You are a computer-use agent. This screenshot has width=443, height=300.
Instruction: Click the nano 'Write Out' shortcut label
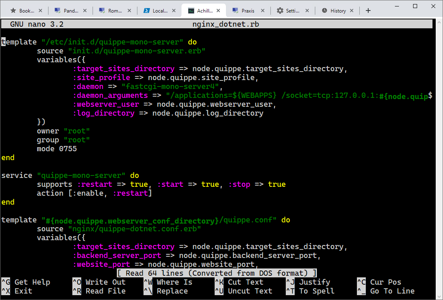tap(105, 282)
